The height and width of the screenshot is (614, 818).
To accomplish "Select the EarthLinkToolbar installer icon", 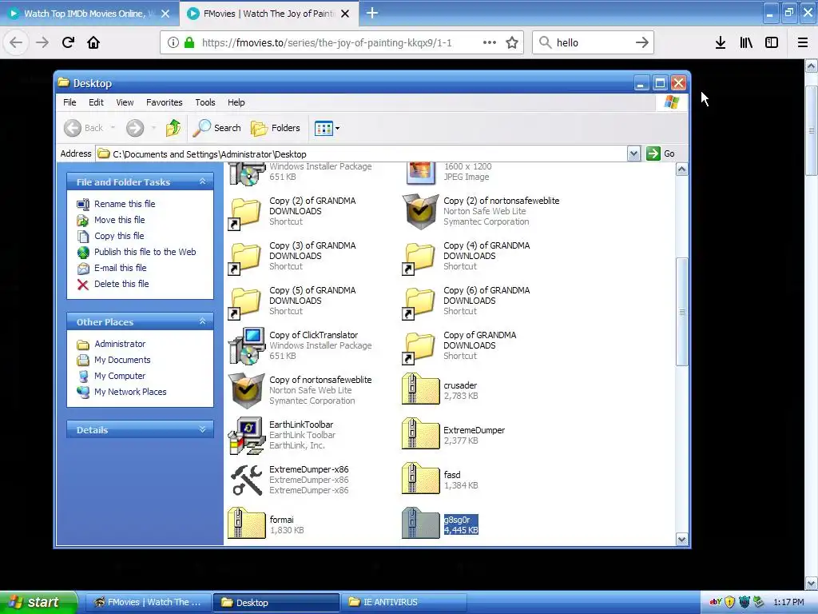I will 246,435.
